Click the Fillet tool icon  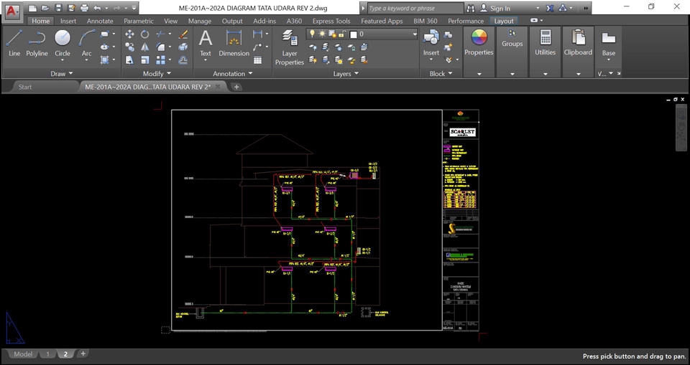tap(160, 47)
